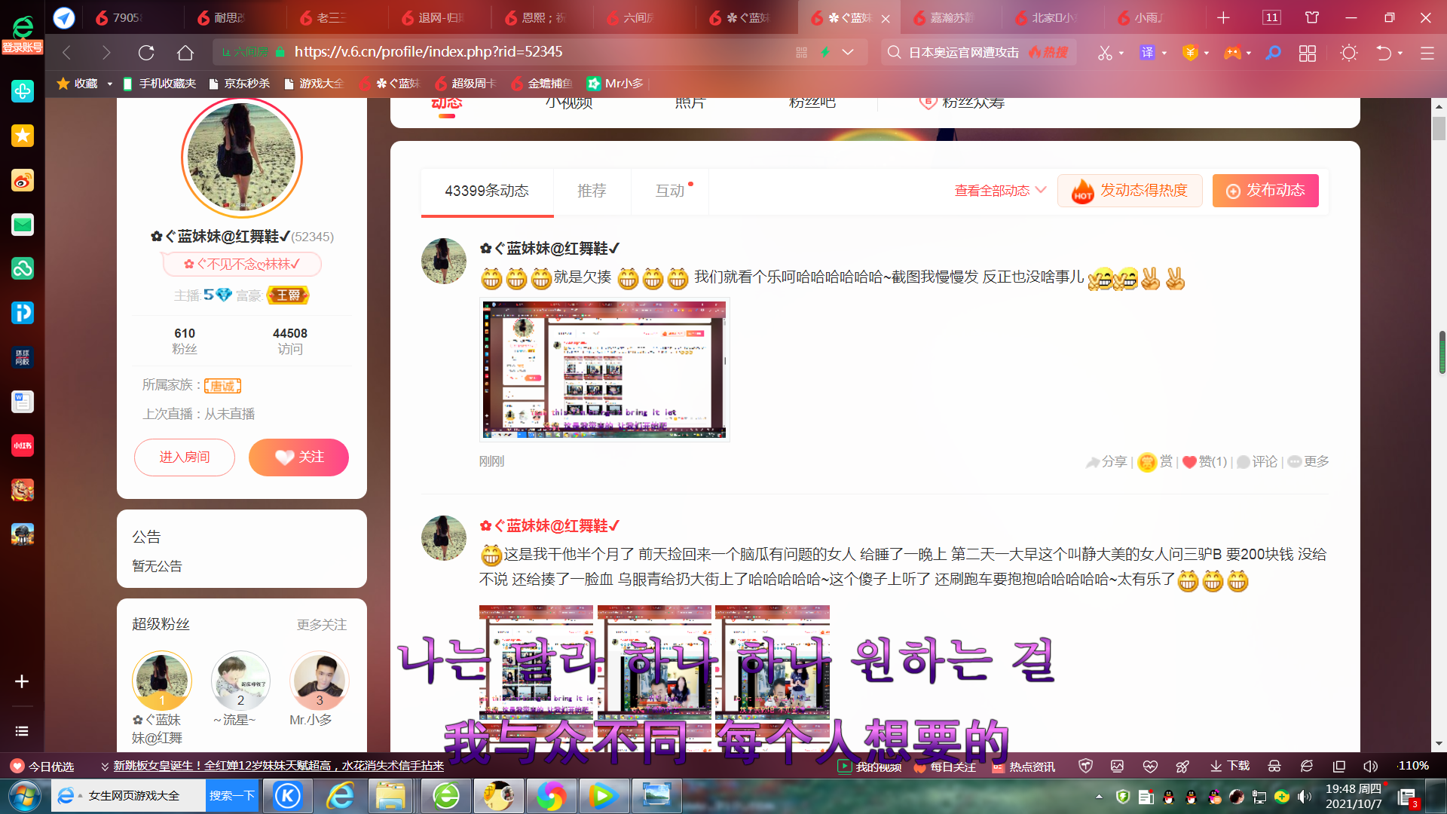Open the browser main menu icon
The height and width of the screenshot is (814, 1447).
click(x=1427, y=53)
